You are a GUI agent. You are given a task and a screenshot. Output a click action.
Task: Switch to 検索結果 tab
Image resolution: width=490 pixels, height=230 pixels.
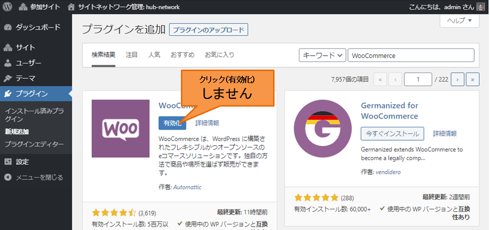[x=104, y=55]
